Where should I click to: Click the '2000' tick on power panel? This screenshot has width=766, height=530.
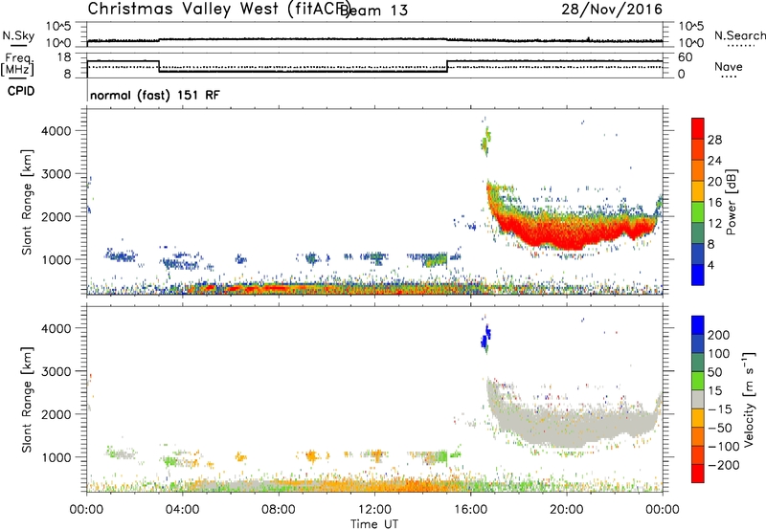coord(56,217)
